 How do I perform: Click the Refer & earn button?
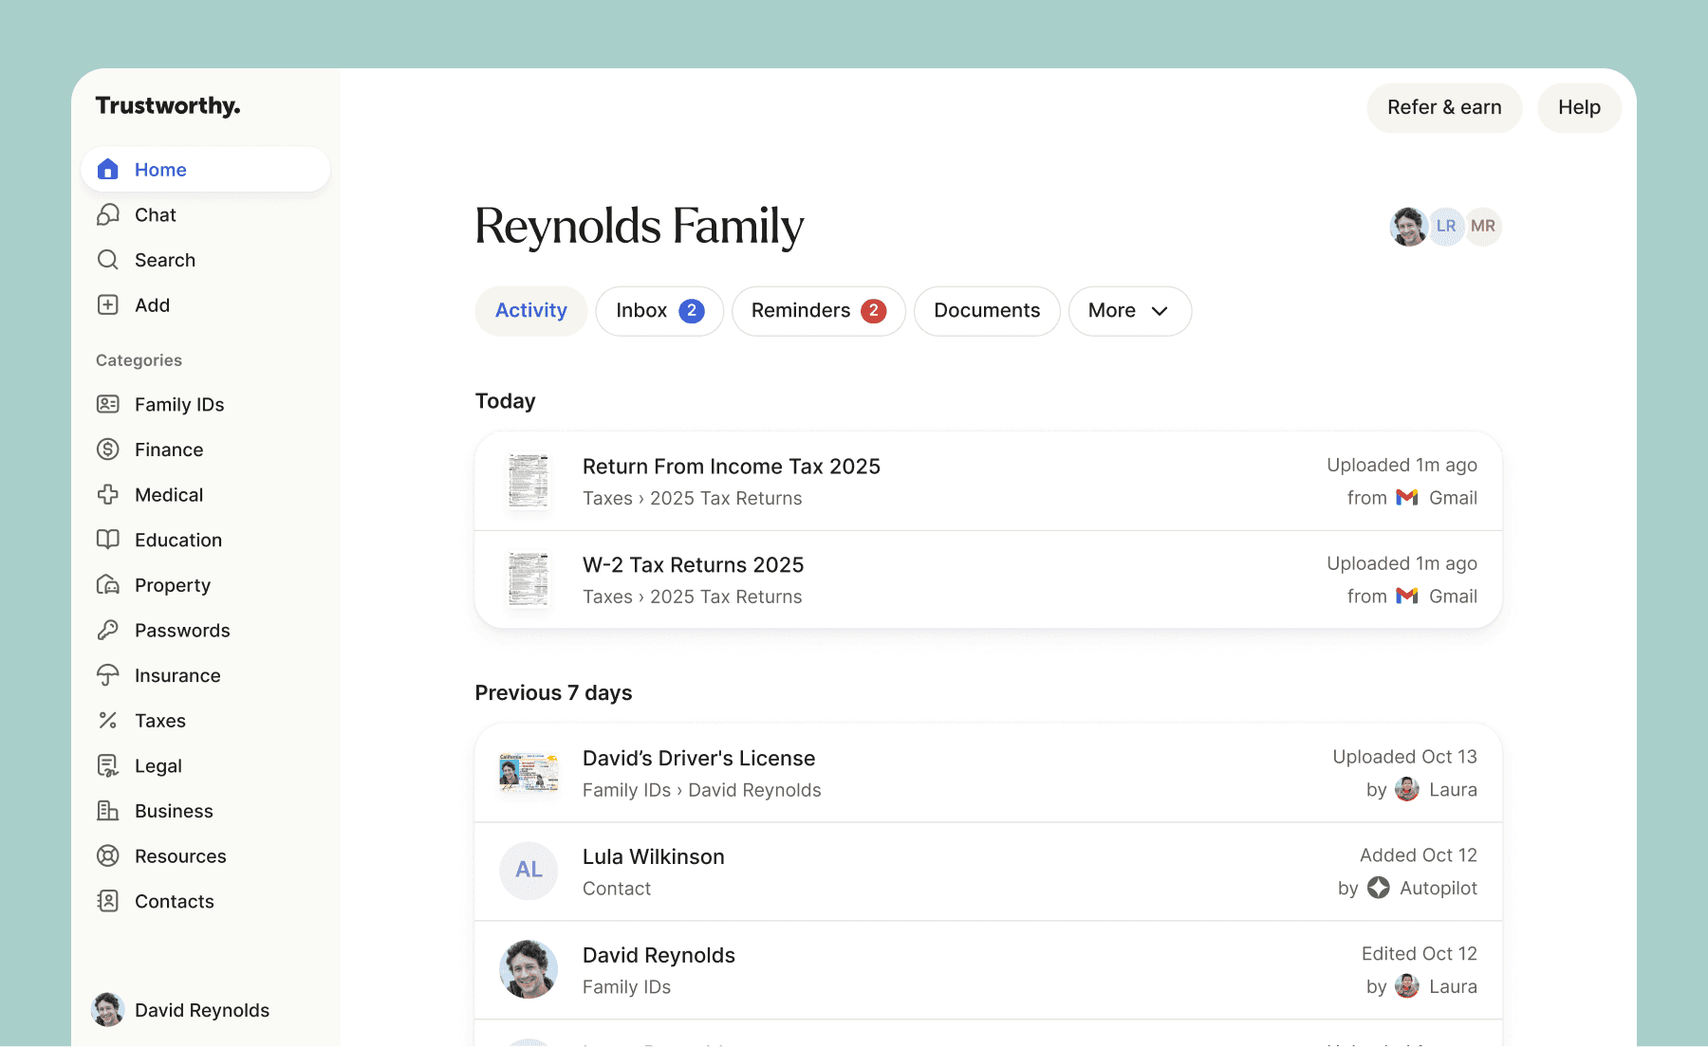pos(1443,107)
